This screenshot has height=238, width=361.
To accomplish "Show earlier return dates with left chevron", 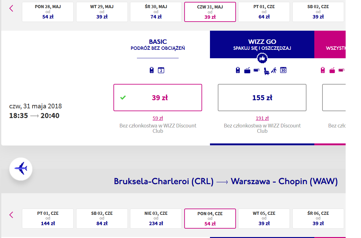I will click(11, 215).
